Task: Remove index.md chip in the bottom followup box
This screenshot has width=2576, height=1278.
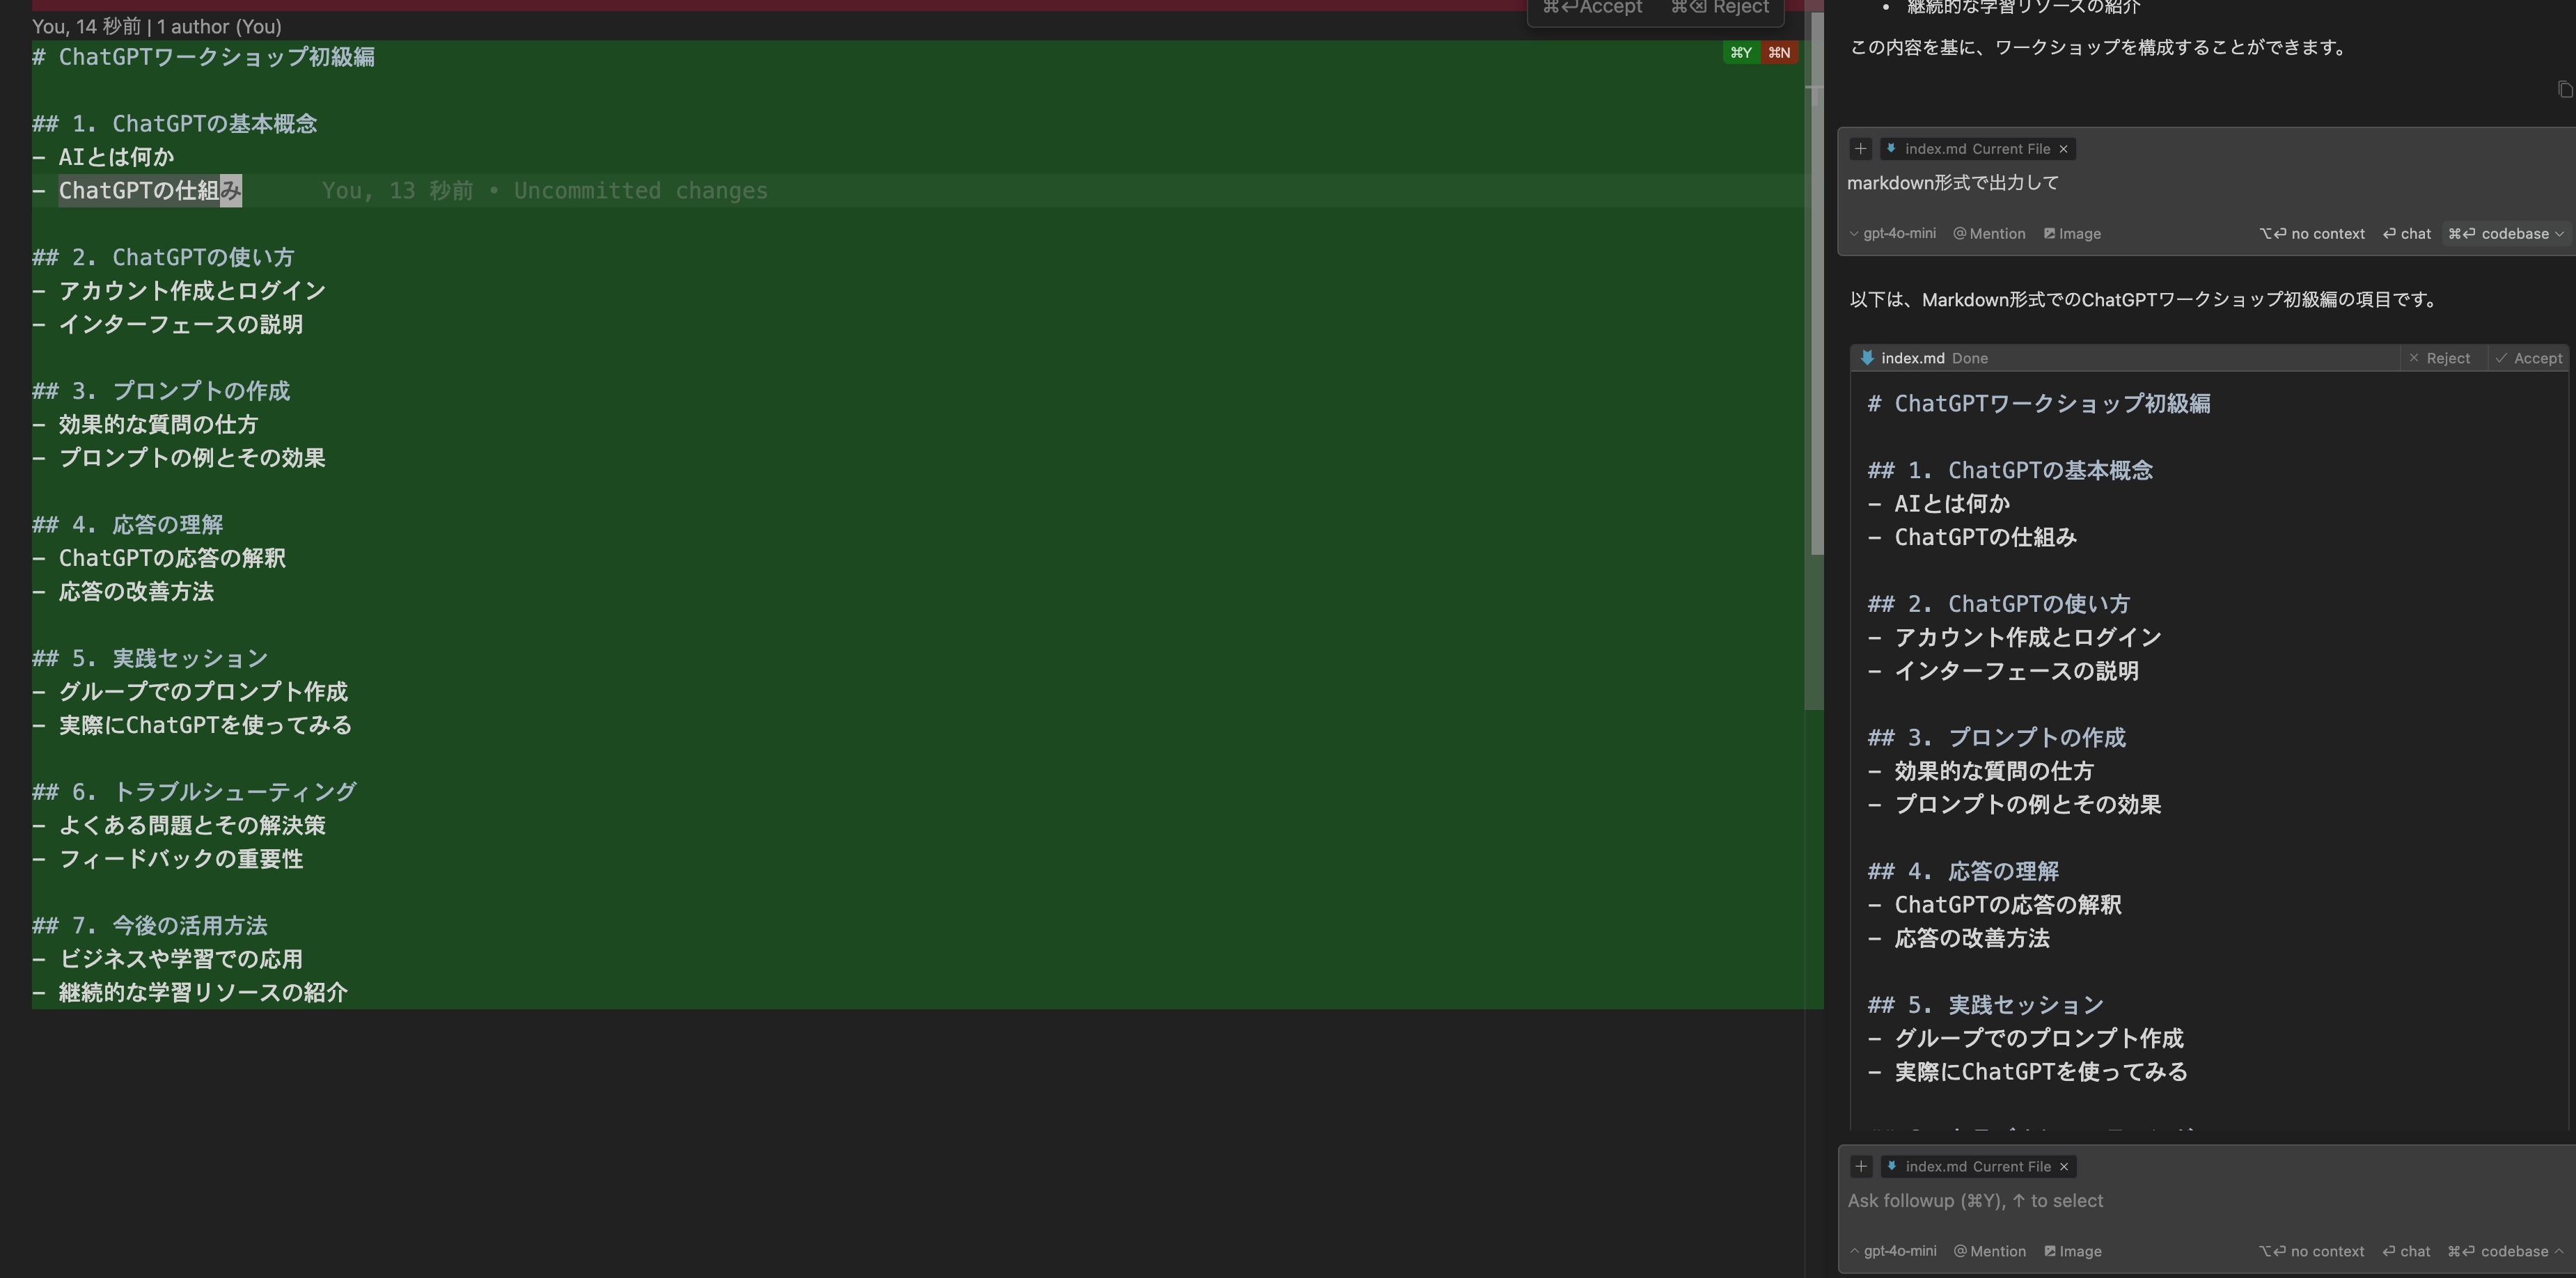Action: 2064,1166
